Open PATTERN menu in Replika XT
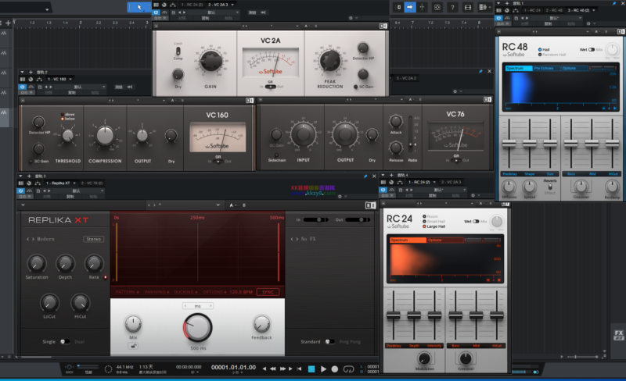The height and width of the screenshot is (381, 626). coord(128,292)
